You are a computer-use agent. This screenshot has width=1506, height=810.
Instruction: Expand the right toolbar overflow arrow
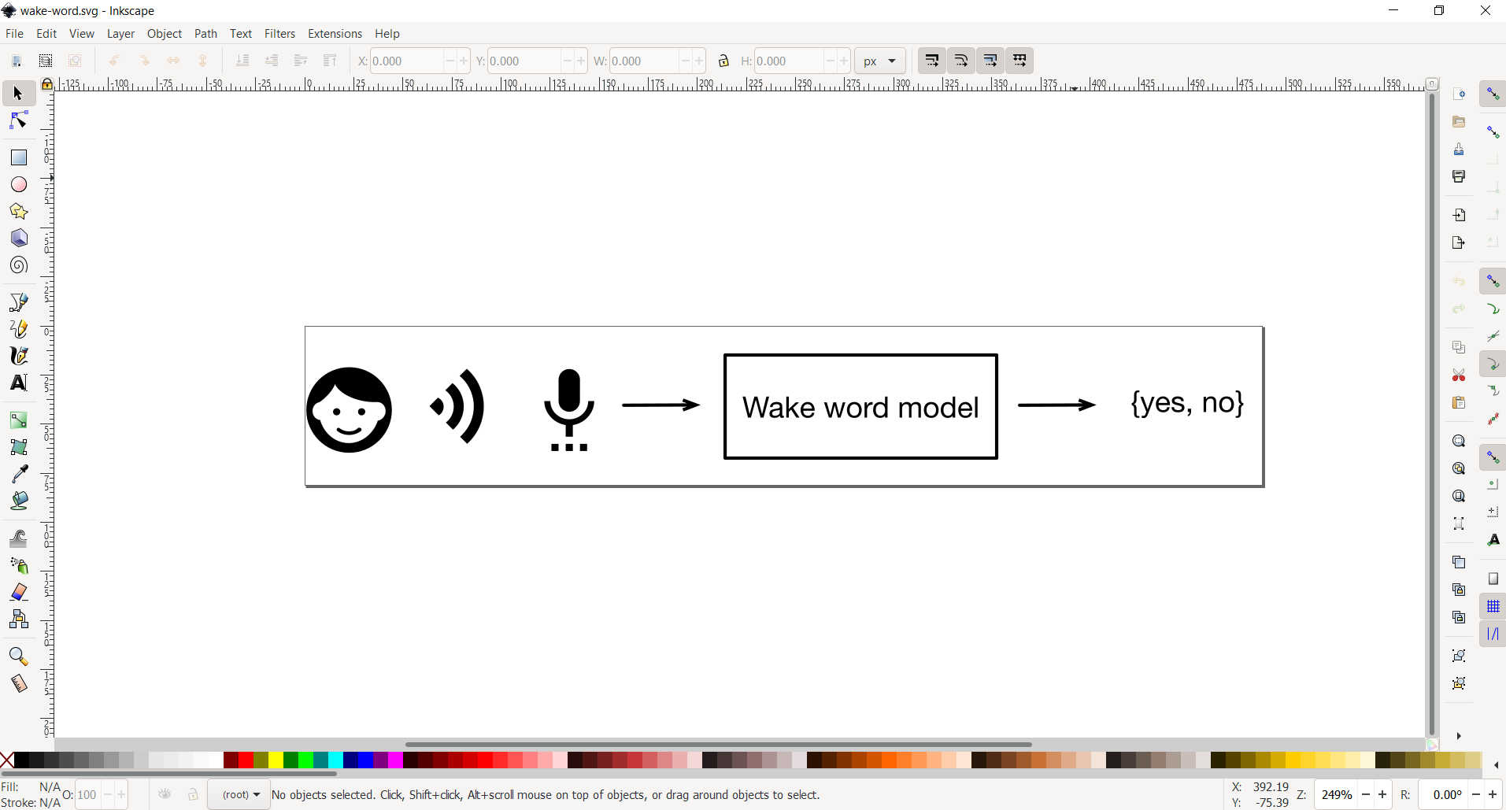(1459, 736)
